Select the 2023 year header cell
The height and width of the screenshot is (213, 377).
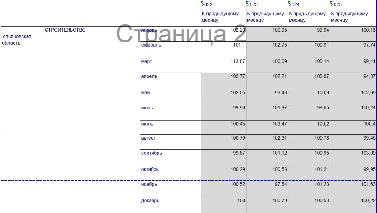tap(267, 5)
